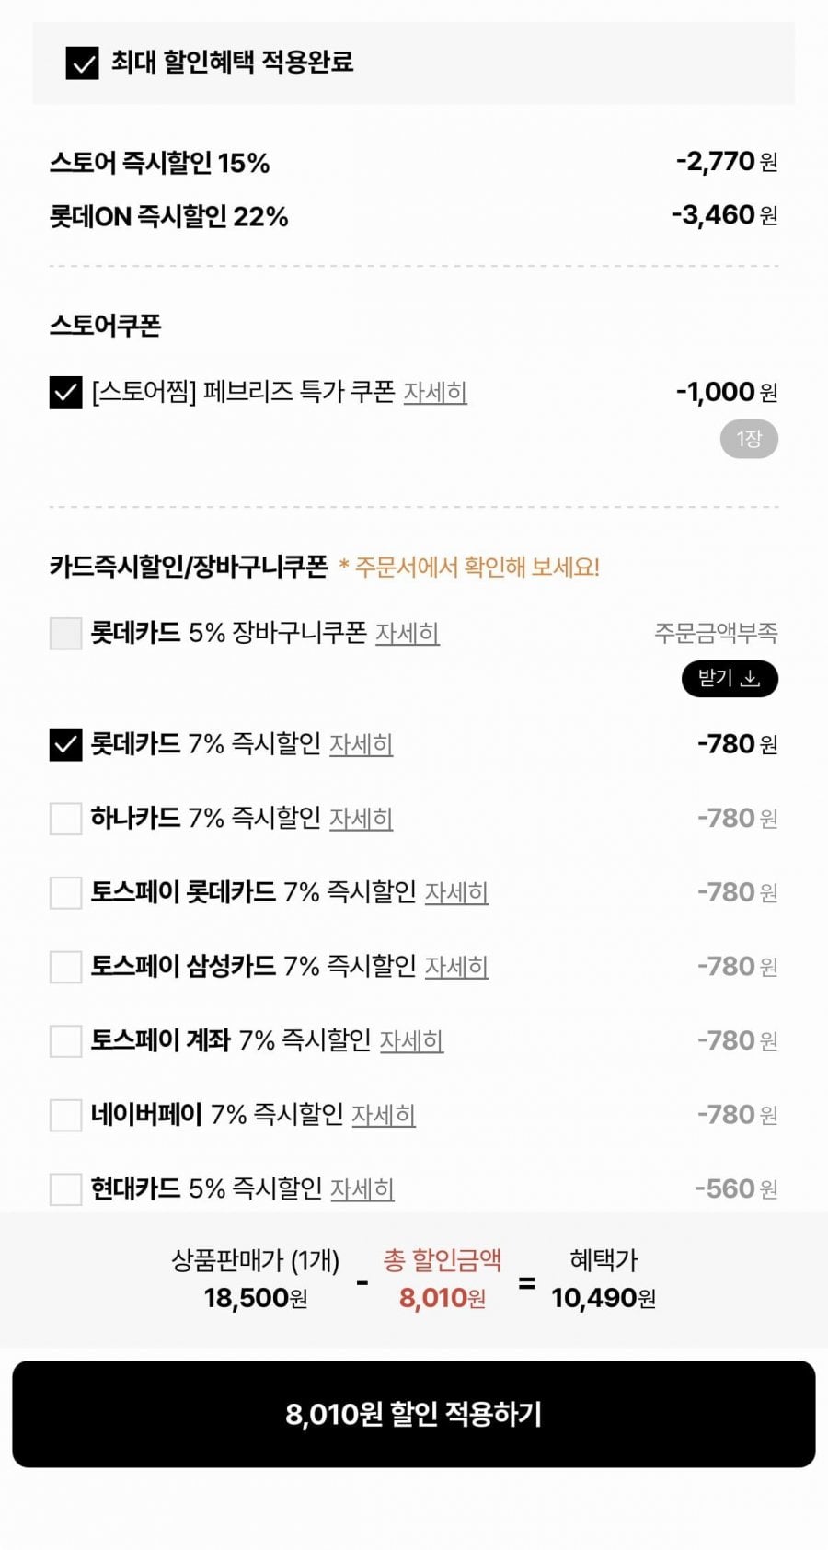The height and width of the screenshot is (1550, 828).
Task: Select 토스페이 계좌 7% 즉시할인 checkbox
Action: click(x=66, y=1040)
